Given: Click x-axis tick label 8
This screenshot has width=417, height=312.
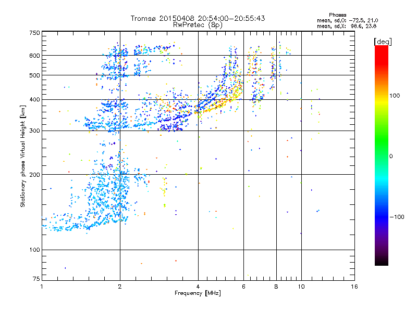Looking at the screenshot, I should pos(276,287).
